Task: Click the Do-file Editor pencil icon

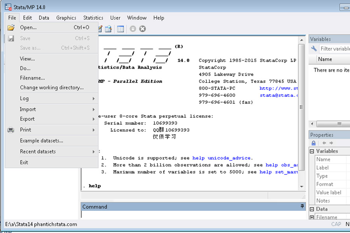Action: [100, 29]
